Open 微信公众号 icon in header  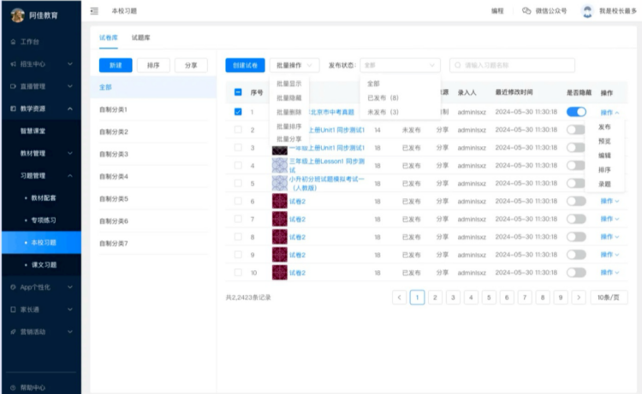pyautogui.click(x=526, y=11)
